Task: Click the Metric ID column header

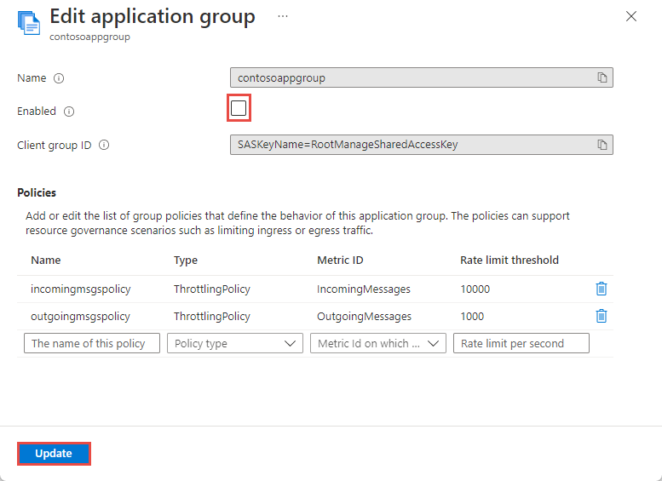Action: [x=340, y=260]
